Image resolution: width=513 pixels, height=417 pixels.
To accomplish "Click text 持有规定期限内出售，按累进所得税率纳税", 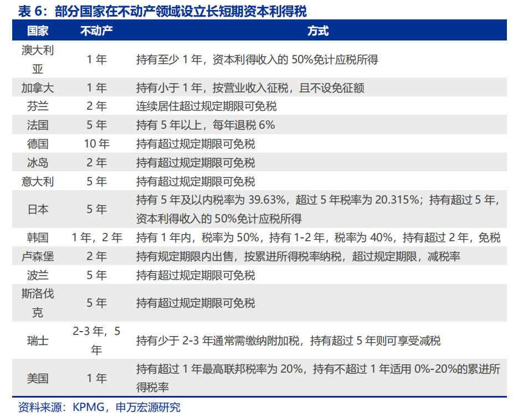I will click(239, 256).
